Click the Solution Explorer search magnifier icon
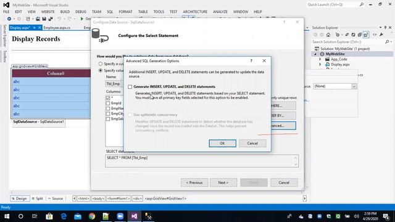395x222 pixels. pos(387,42)
